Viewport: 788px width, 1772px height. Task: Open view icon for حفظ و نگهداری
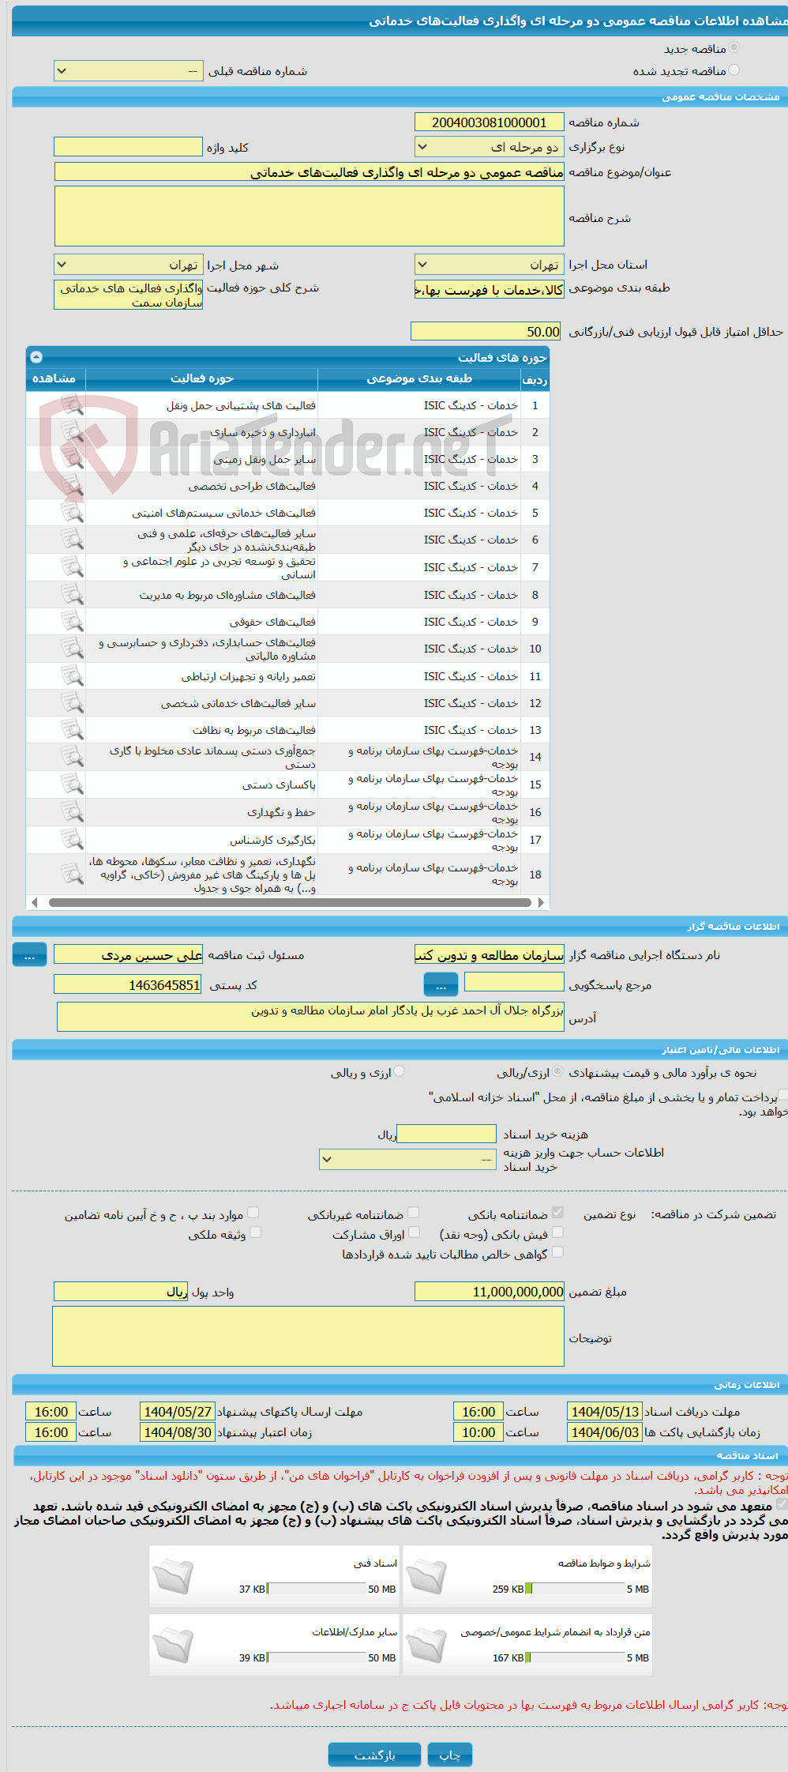72,812
